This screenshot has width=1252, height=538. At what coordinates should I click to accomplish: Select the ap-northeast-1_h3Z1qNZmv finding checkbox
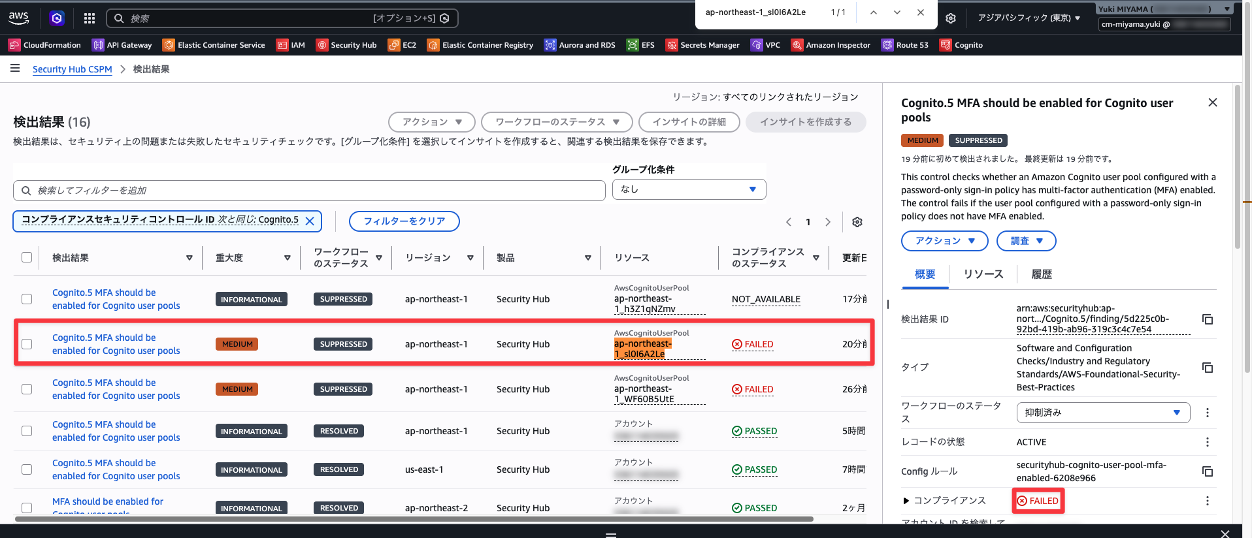(x=27, y=299)
